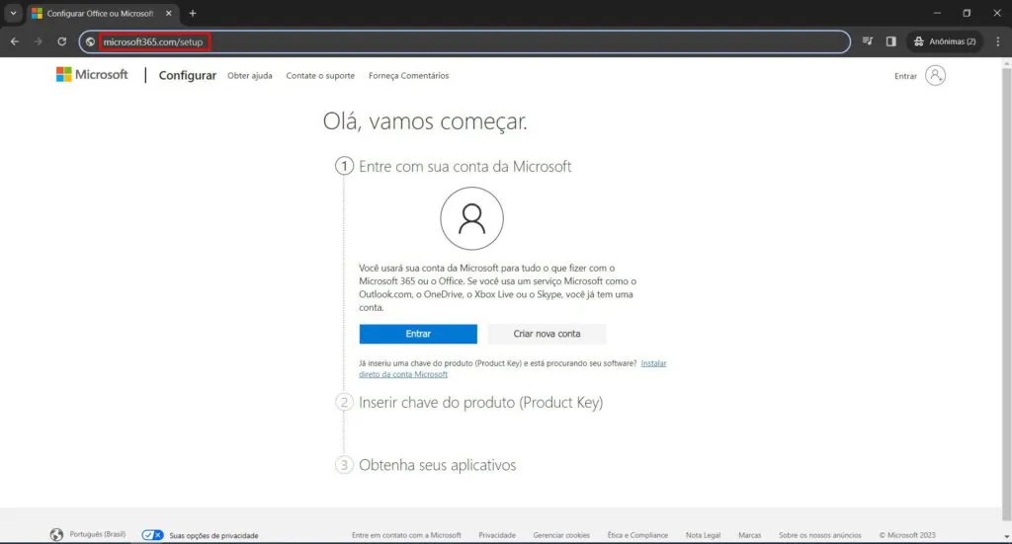Viewport: 1012px width, 544px height.
Task: Open the Chrome three-dot menu
Action: coord(998,41)
